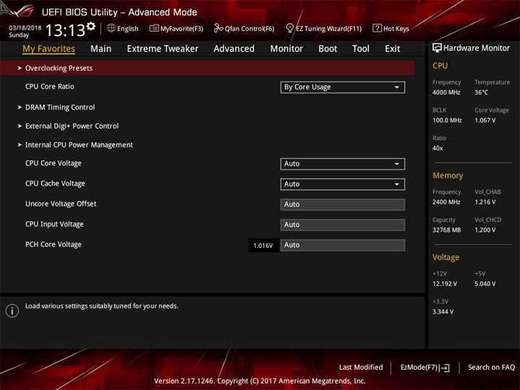
Task: Click the Uncore Voltage Offset label
Action: [x=61, y=204]
